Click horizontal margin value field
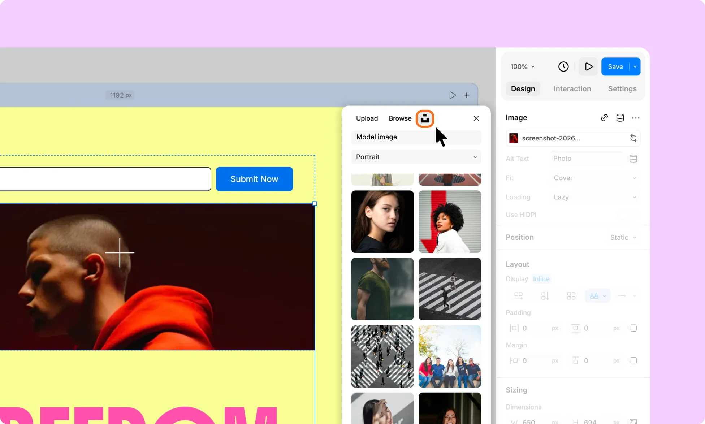 click(x=535, y=361)
